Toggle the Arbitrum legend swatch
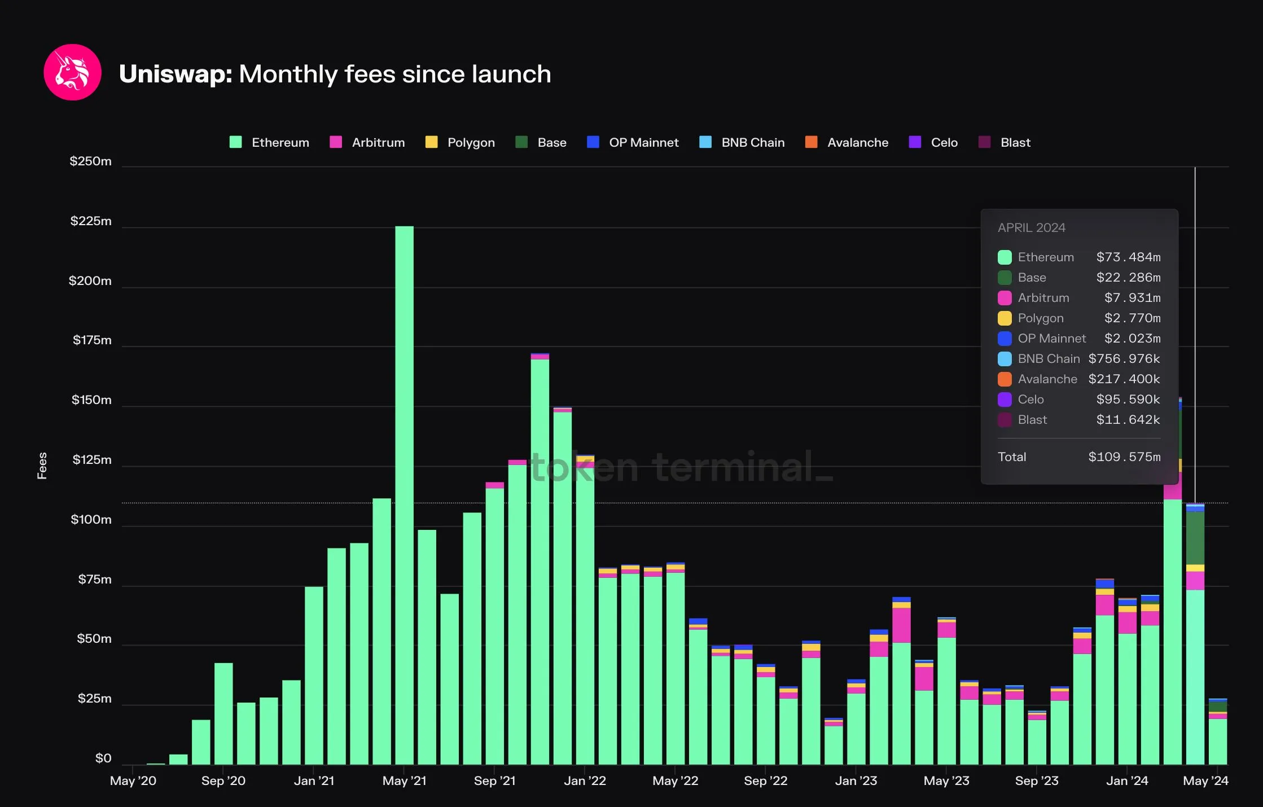This screenshot has height=807, width=1263. [336, 142]
